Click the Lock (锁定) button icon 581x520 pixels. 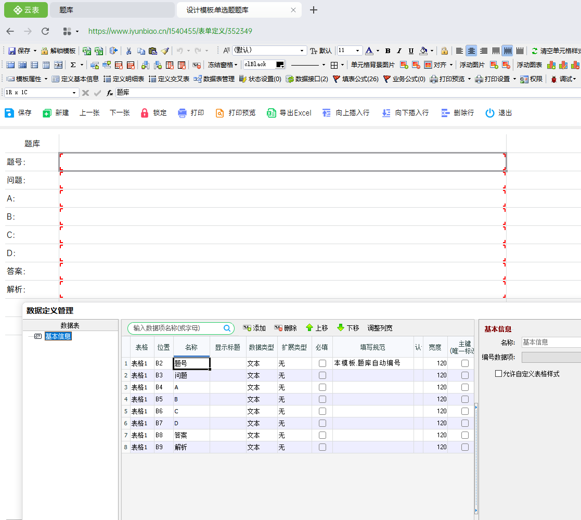[145, 113]
